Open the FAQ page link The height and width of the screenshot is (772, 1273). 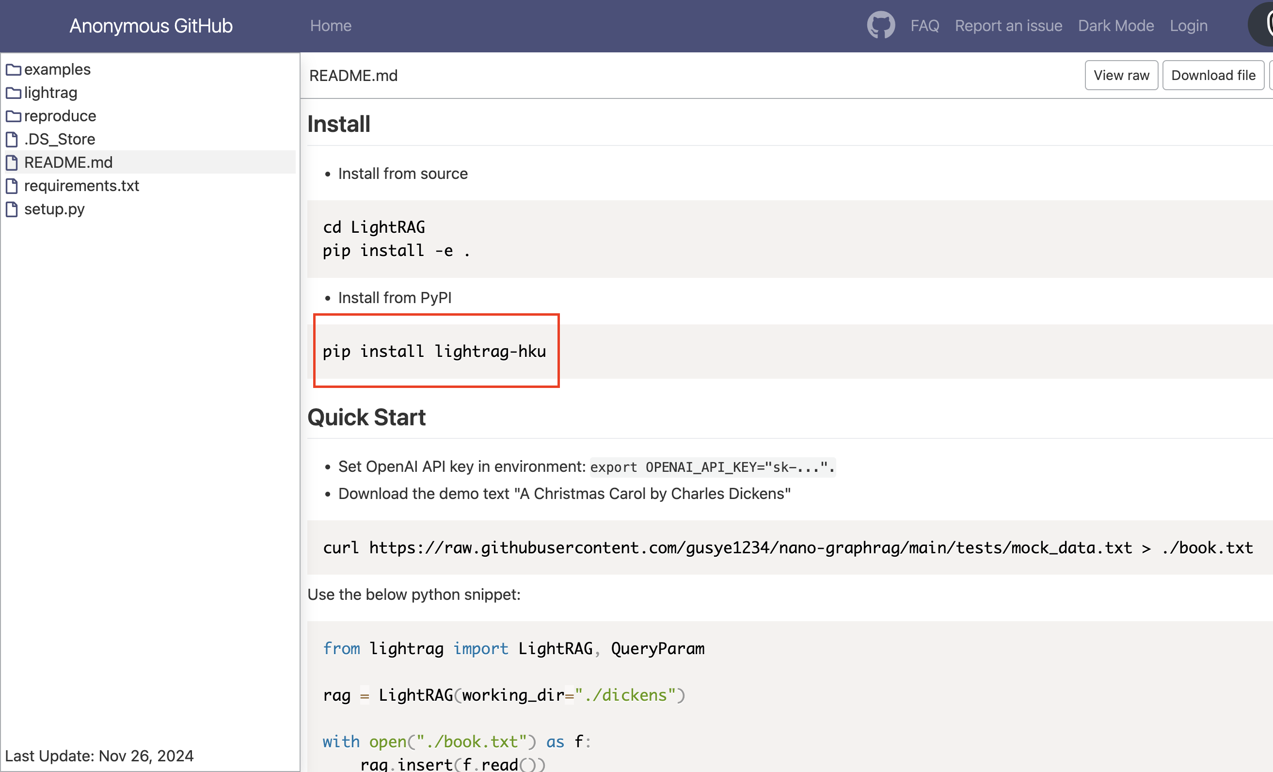[924, 25]
